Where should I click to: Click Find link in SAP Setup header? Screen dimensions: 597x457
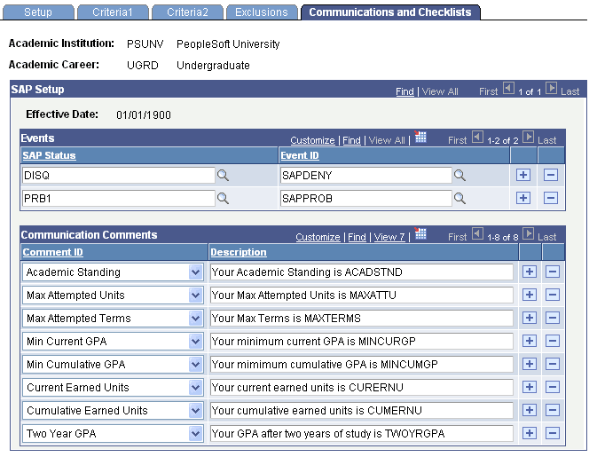[x=405, y=91]
